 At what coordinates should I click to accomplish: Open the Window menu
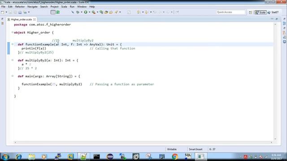(82, 7)
